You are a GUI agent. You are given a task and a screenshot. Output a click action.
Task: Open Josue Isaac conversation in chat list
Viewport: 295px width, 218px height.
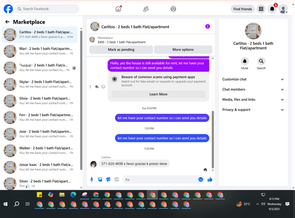[40, 167]
